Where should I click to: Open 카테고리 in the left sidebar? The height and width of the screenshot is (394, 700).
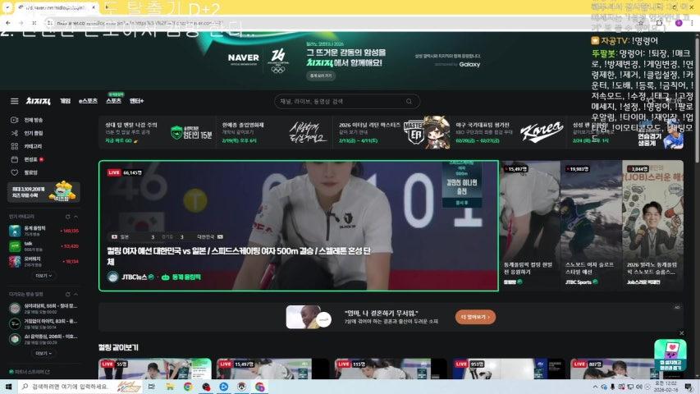[27, 146]
